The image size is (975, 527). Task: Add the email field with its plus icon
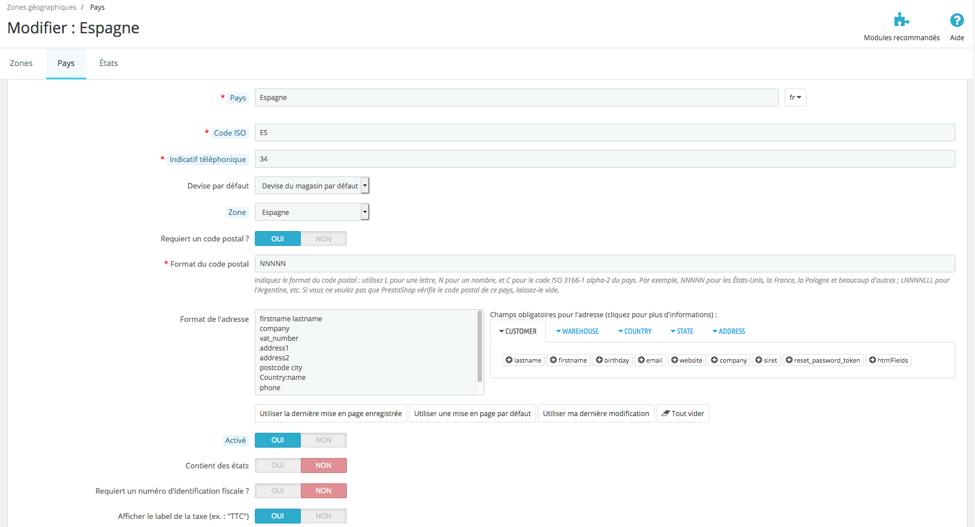pos(641,360)
